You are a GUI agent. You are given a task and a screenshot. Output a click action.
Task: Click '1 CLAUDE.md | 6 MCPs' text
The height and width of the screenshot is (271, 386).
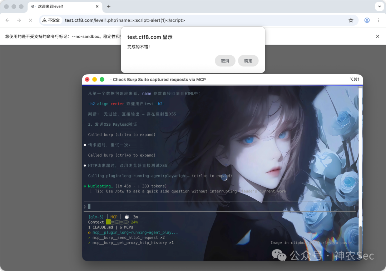click(x=110, y=227)
